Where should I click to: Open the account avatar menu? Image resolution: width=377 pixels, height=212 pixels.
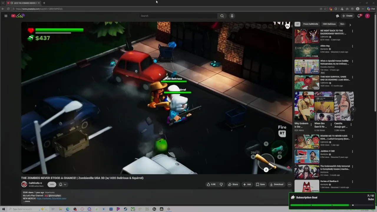pyautogui.click(x=367, y=16)
